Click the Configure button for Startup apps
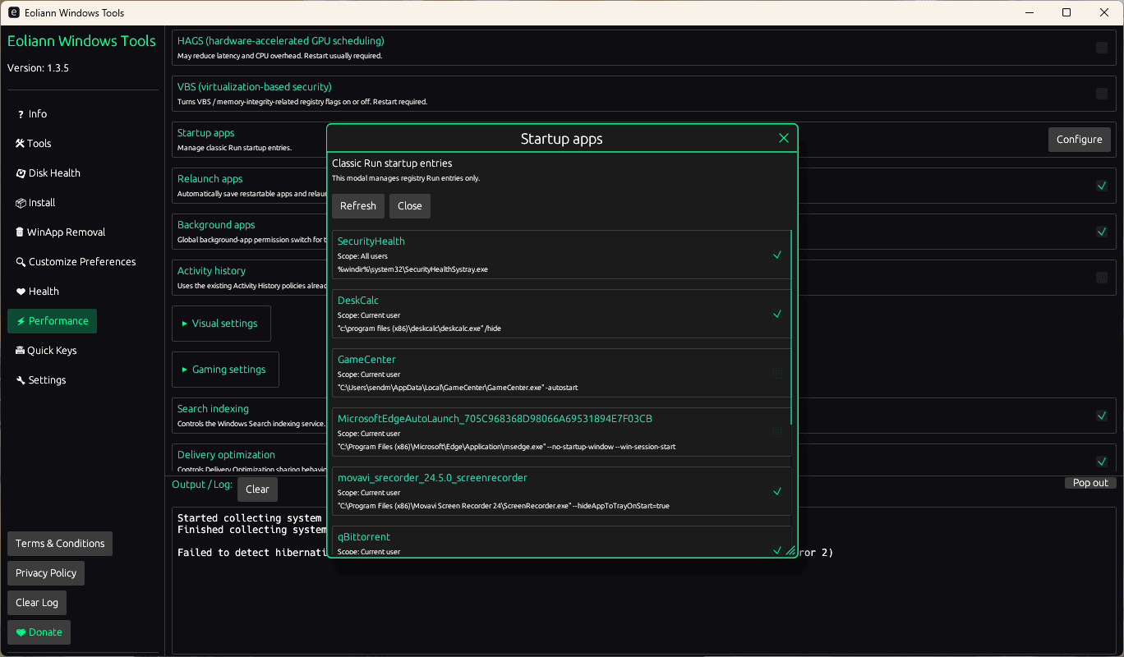 (x=1080, y=140)
